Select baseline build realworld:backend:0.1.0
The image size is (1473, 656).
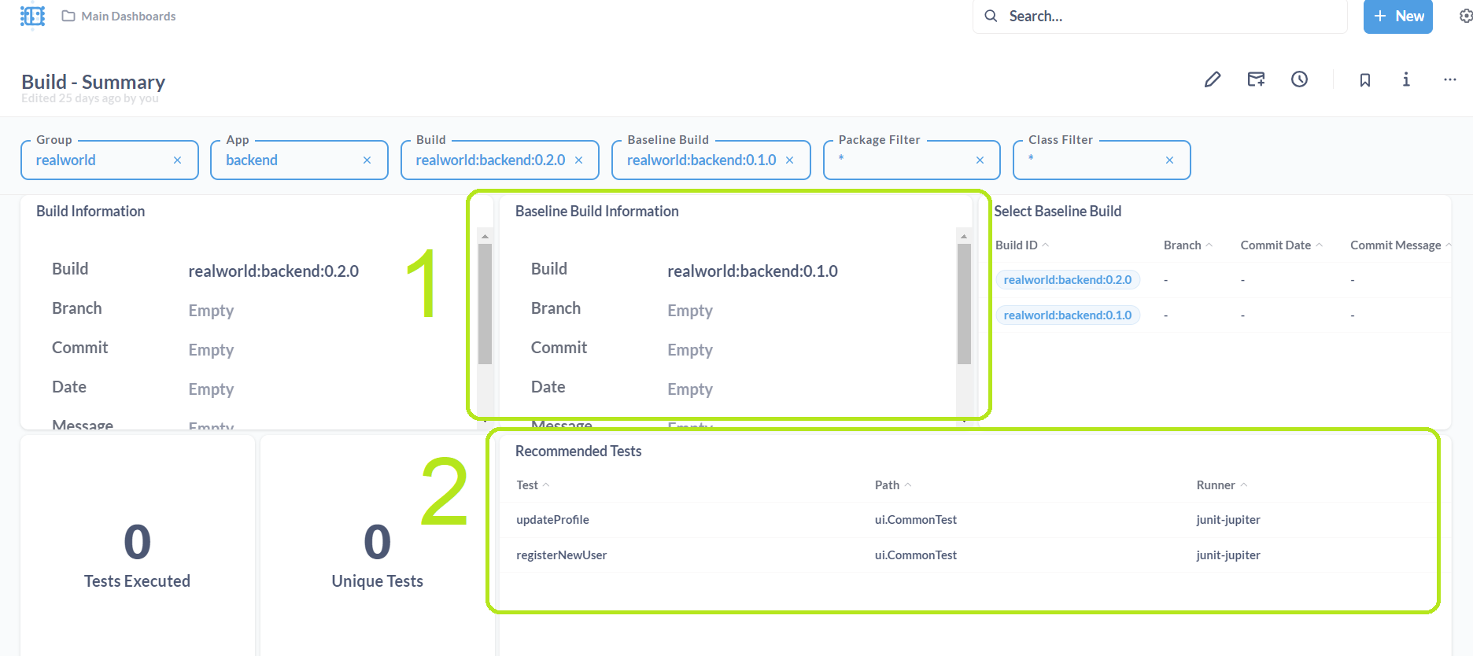[x=1067, y=315]
